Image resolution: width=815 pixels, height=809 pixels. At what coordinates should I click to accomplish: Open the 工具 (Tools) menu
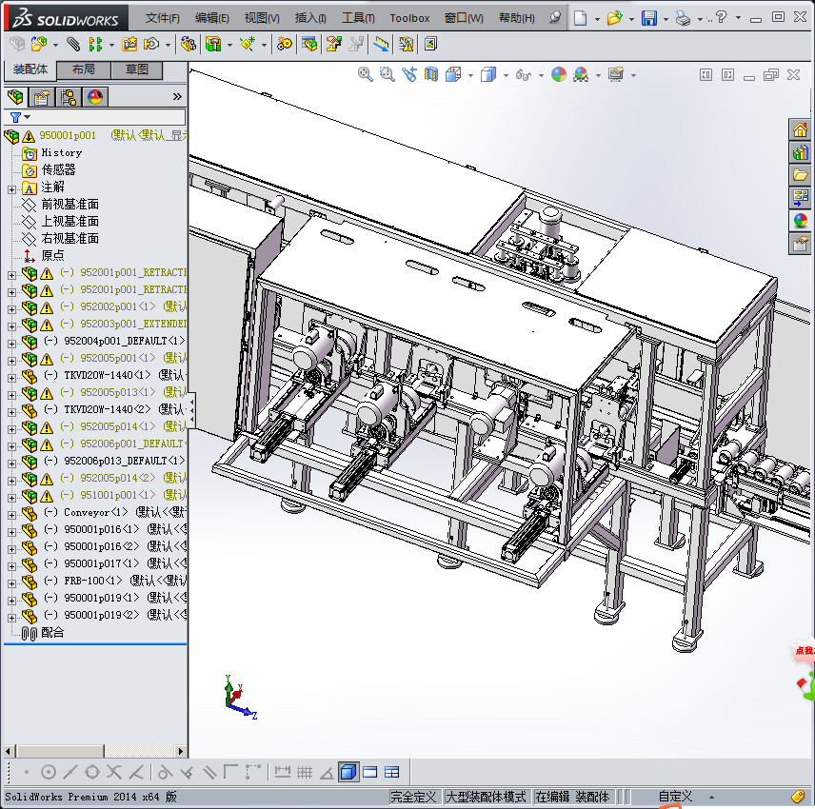pos(358,18)
